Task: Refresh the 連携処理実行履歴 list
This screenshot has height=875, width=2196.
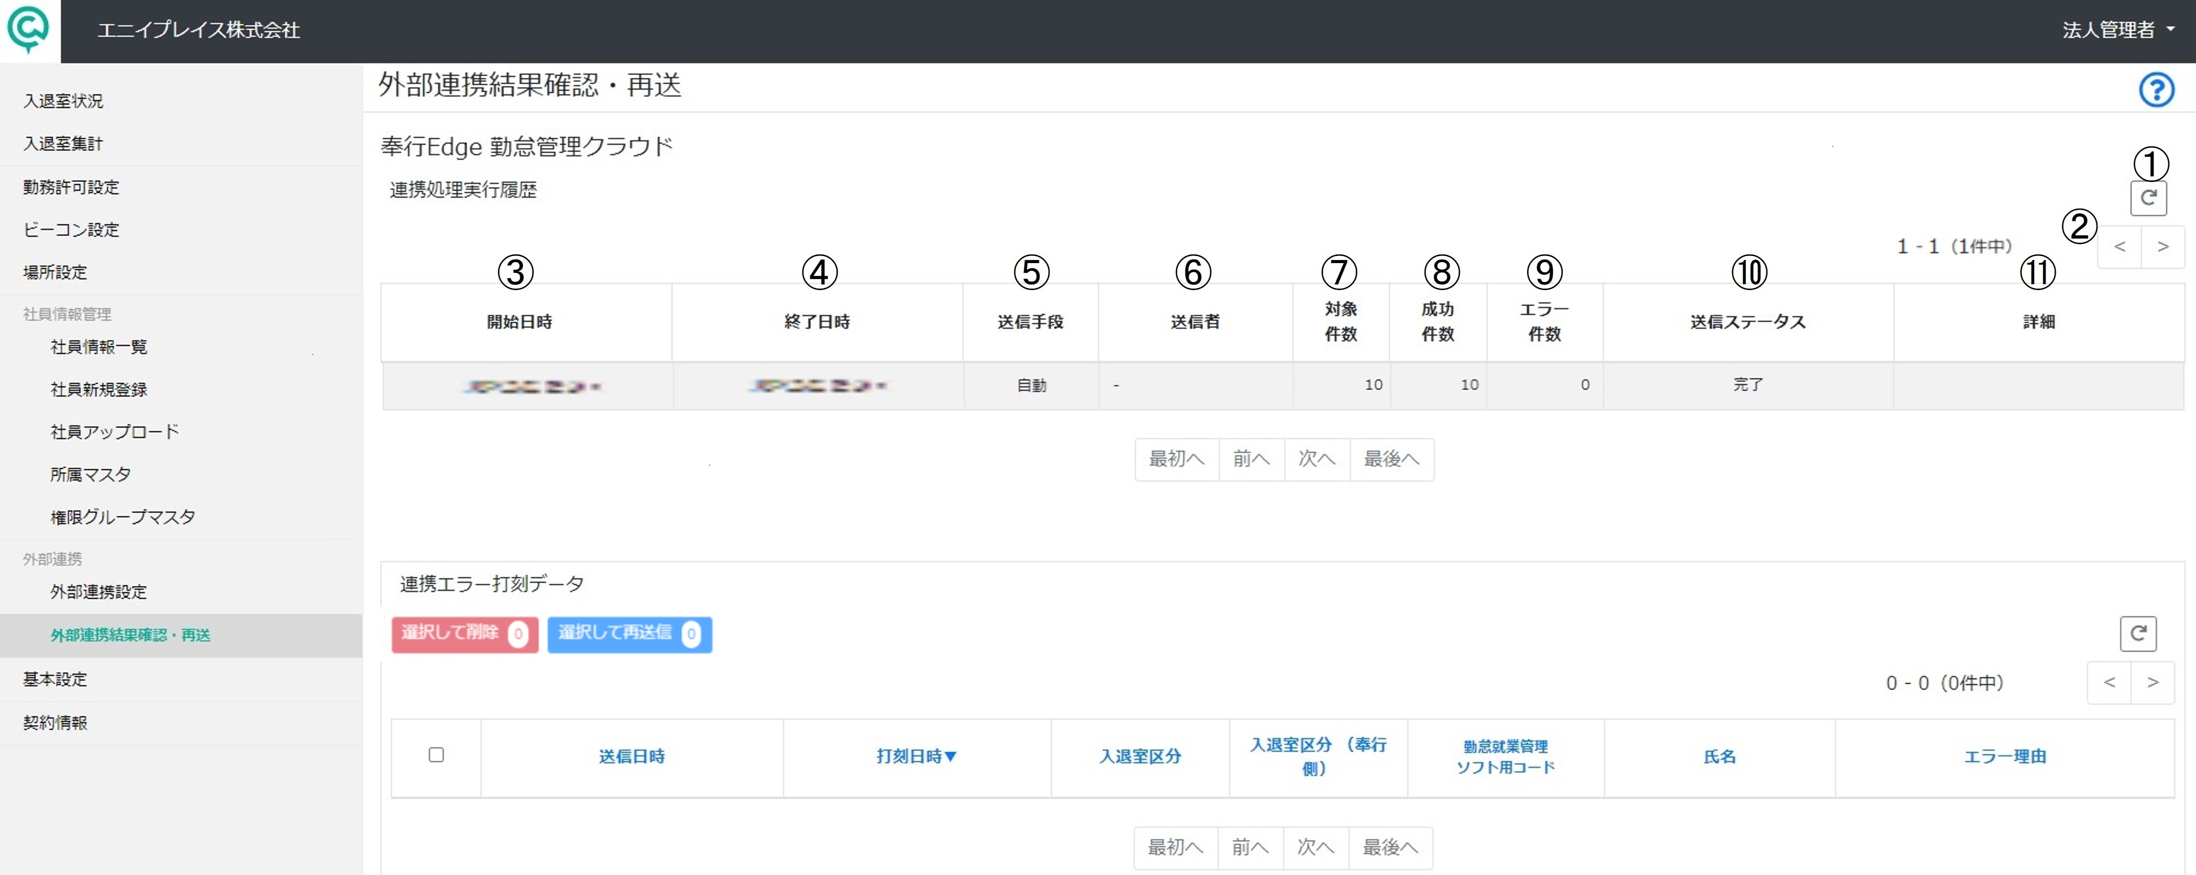Action: pos(2148,198)
